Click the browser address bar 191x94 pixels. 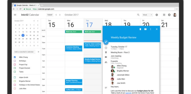99,9
